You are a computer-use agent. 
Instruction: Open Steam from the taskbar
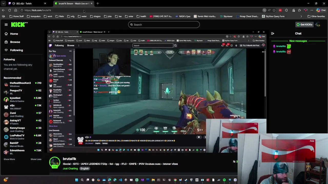[x=186, y=180]
